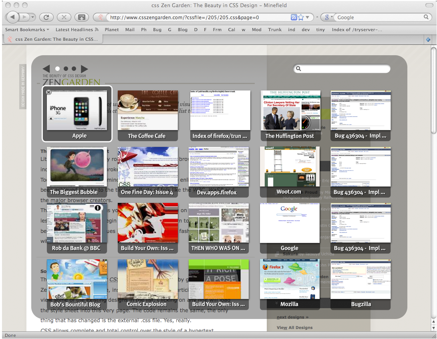Open the Index of firefox/trun thumbnail
The height and width of the screenshot is (339, 437).
220,115
